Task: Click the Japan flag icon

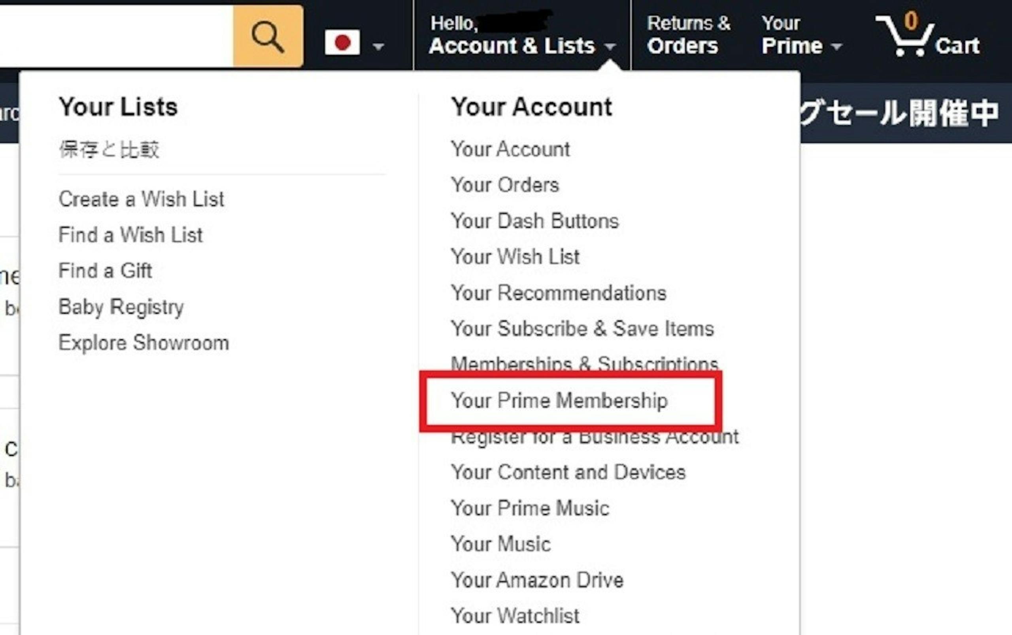Action: 342,42
